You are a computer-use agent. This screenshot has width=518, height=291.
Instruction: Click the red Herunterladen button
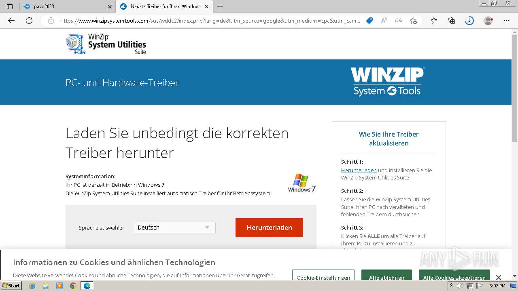(269, 228)
